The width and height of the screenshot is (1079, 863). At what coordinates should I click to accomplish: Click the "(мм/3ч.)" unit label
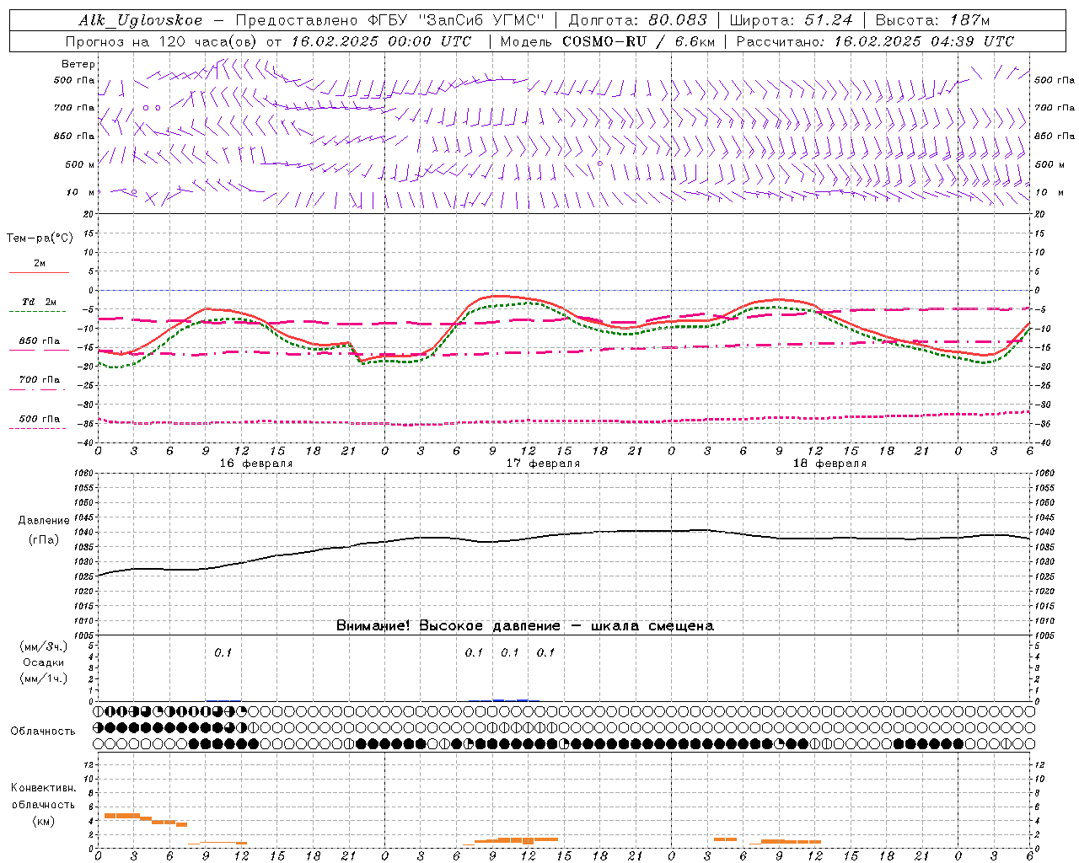(x=43, y=646)
